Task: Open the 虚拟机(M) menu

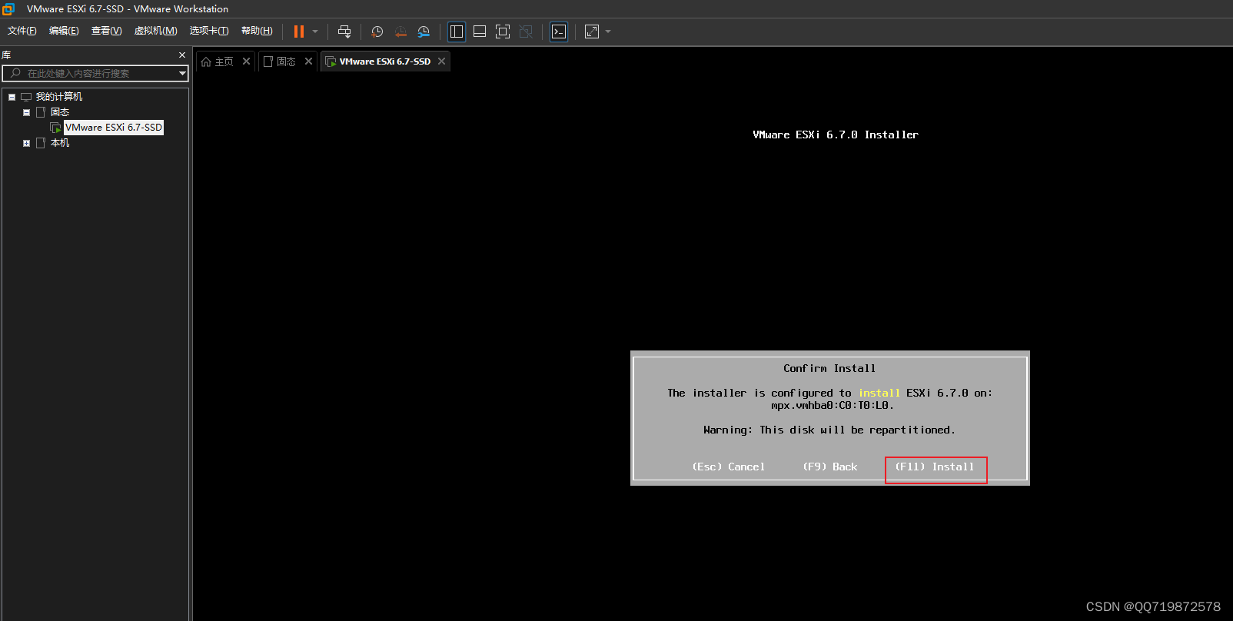Action: pyautogui.click(x=155, y=31)
